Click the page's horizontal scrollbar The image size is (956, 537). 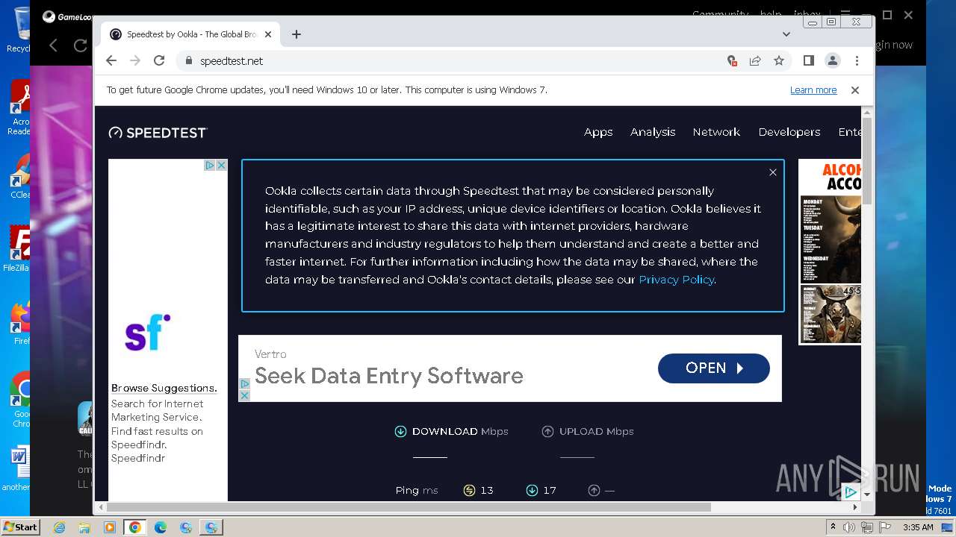(409, 506)
